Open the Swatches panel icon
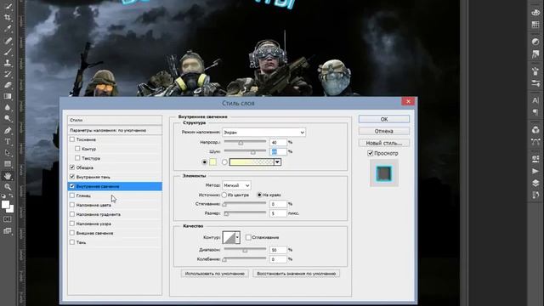The image size is (544, 306). (x=535, y=25)
